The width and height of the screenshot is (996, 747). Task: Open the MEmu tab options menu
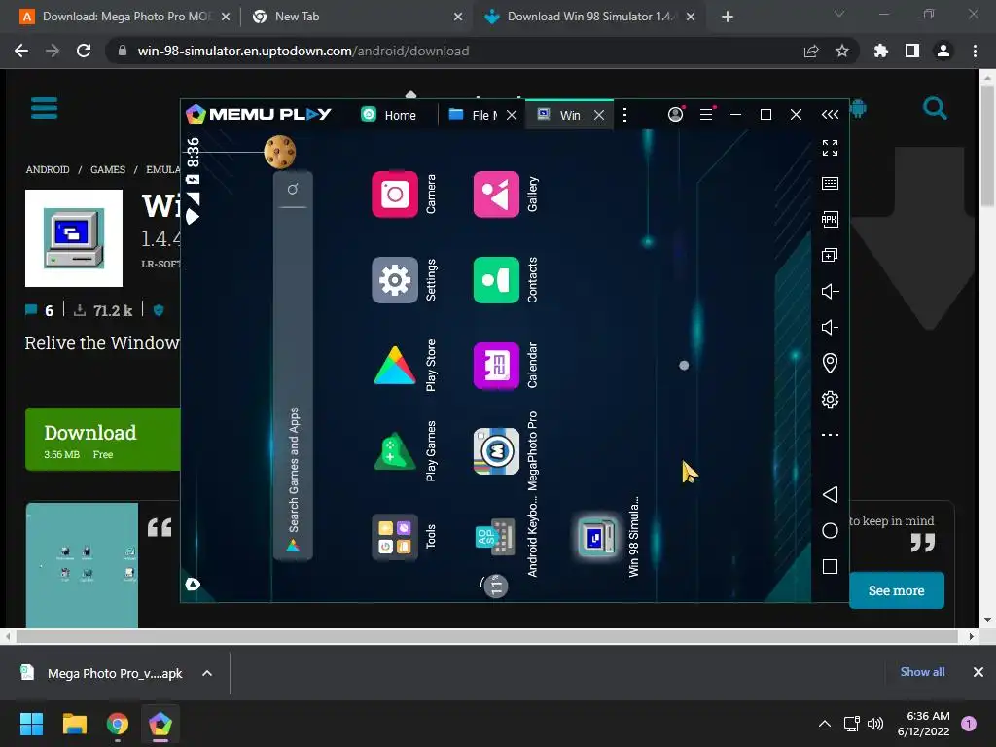[x=625, y=115]
